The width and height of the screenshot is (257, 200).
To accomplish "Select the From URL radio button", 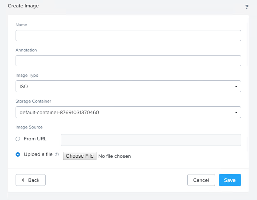I will 18,139.
